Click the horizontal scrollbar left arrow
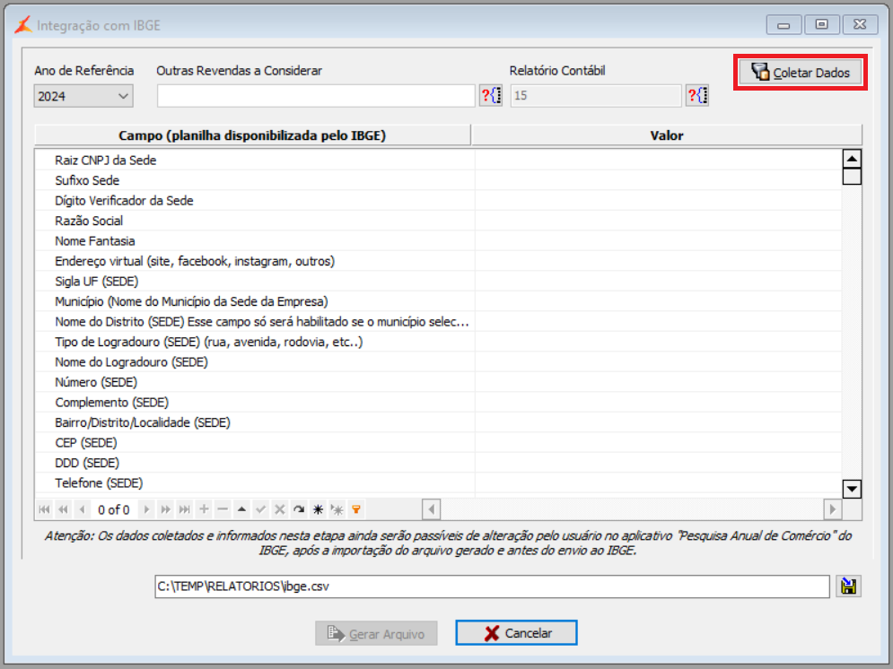893x669 pixels. pyautogui.click(x=431, y=509)
